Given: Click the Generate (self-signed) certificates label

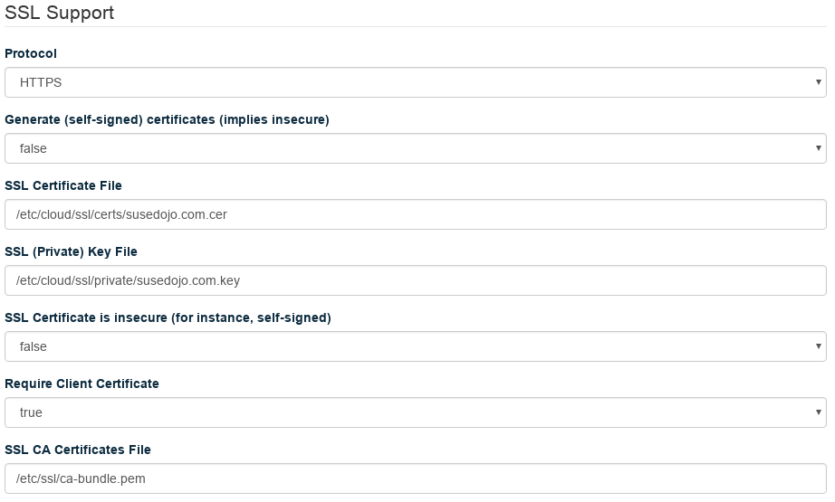Looking at the screenshot, I should click(x=167, y=119).
